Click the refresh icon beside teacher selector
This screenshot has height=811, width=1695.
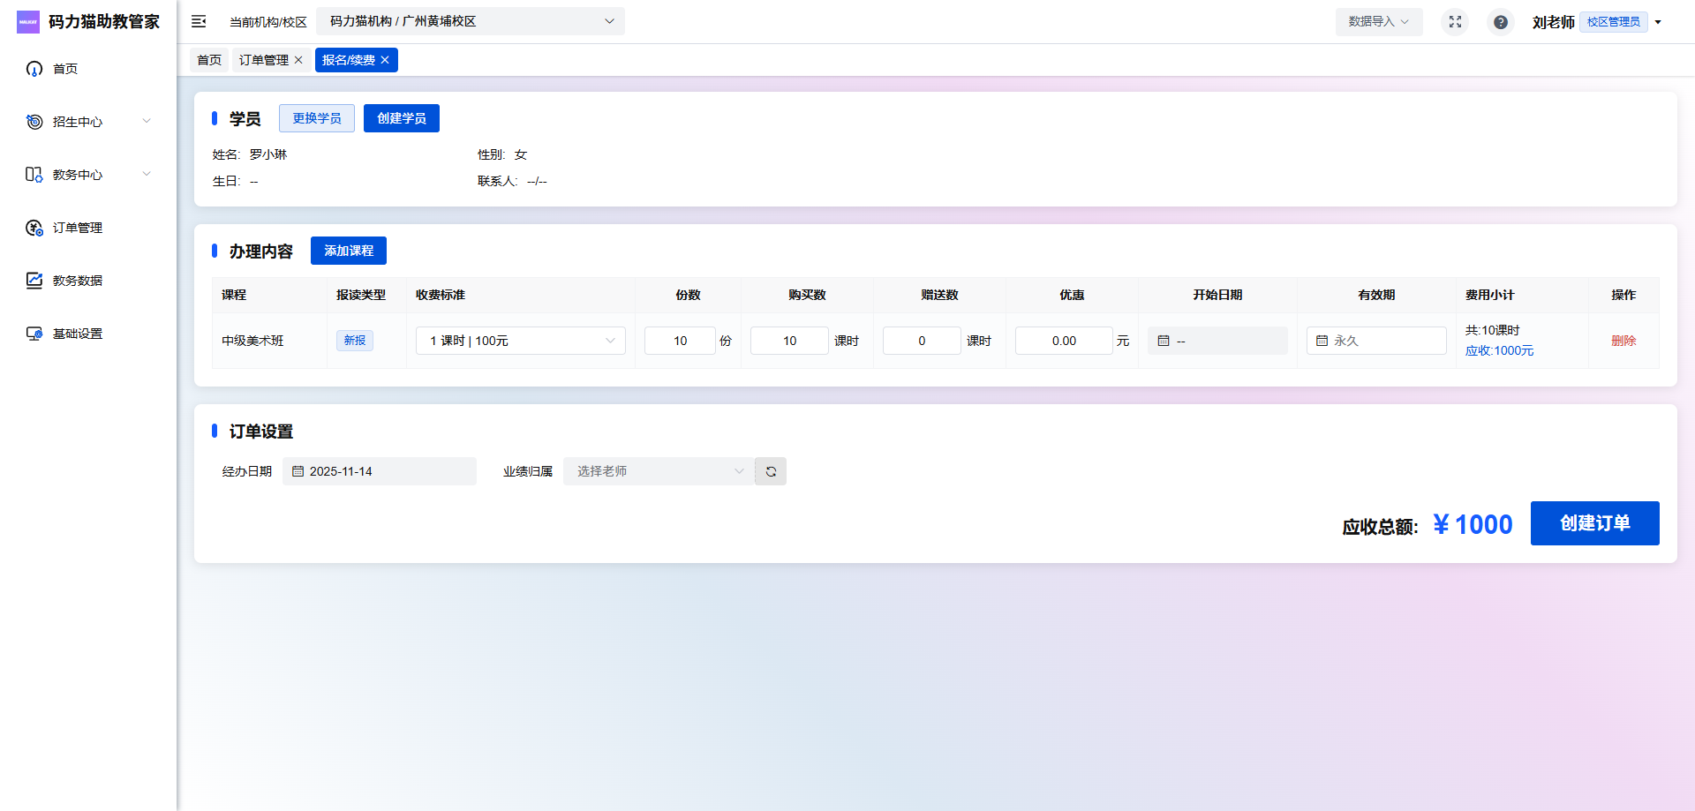coord(771,471)
